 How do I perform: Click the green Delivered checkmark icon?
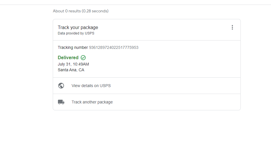pyautogui.click(x=83, y=57)
